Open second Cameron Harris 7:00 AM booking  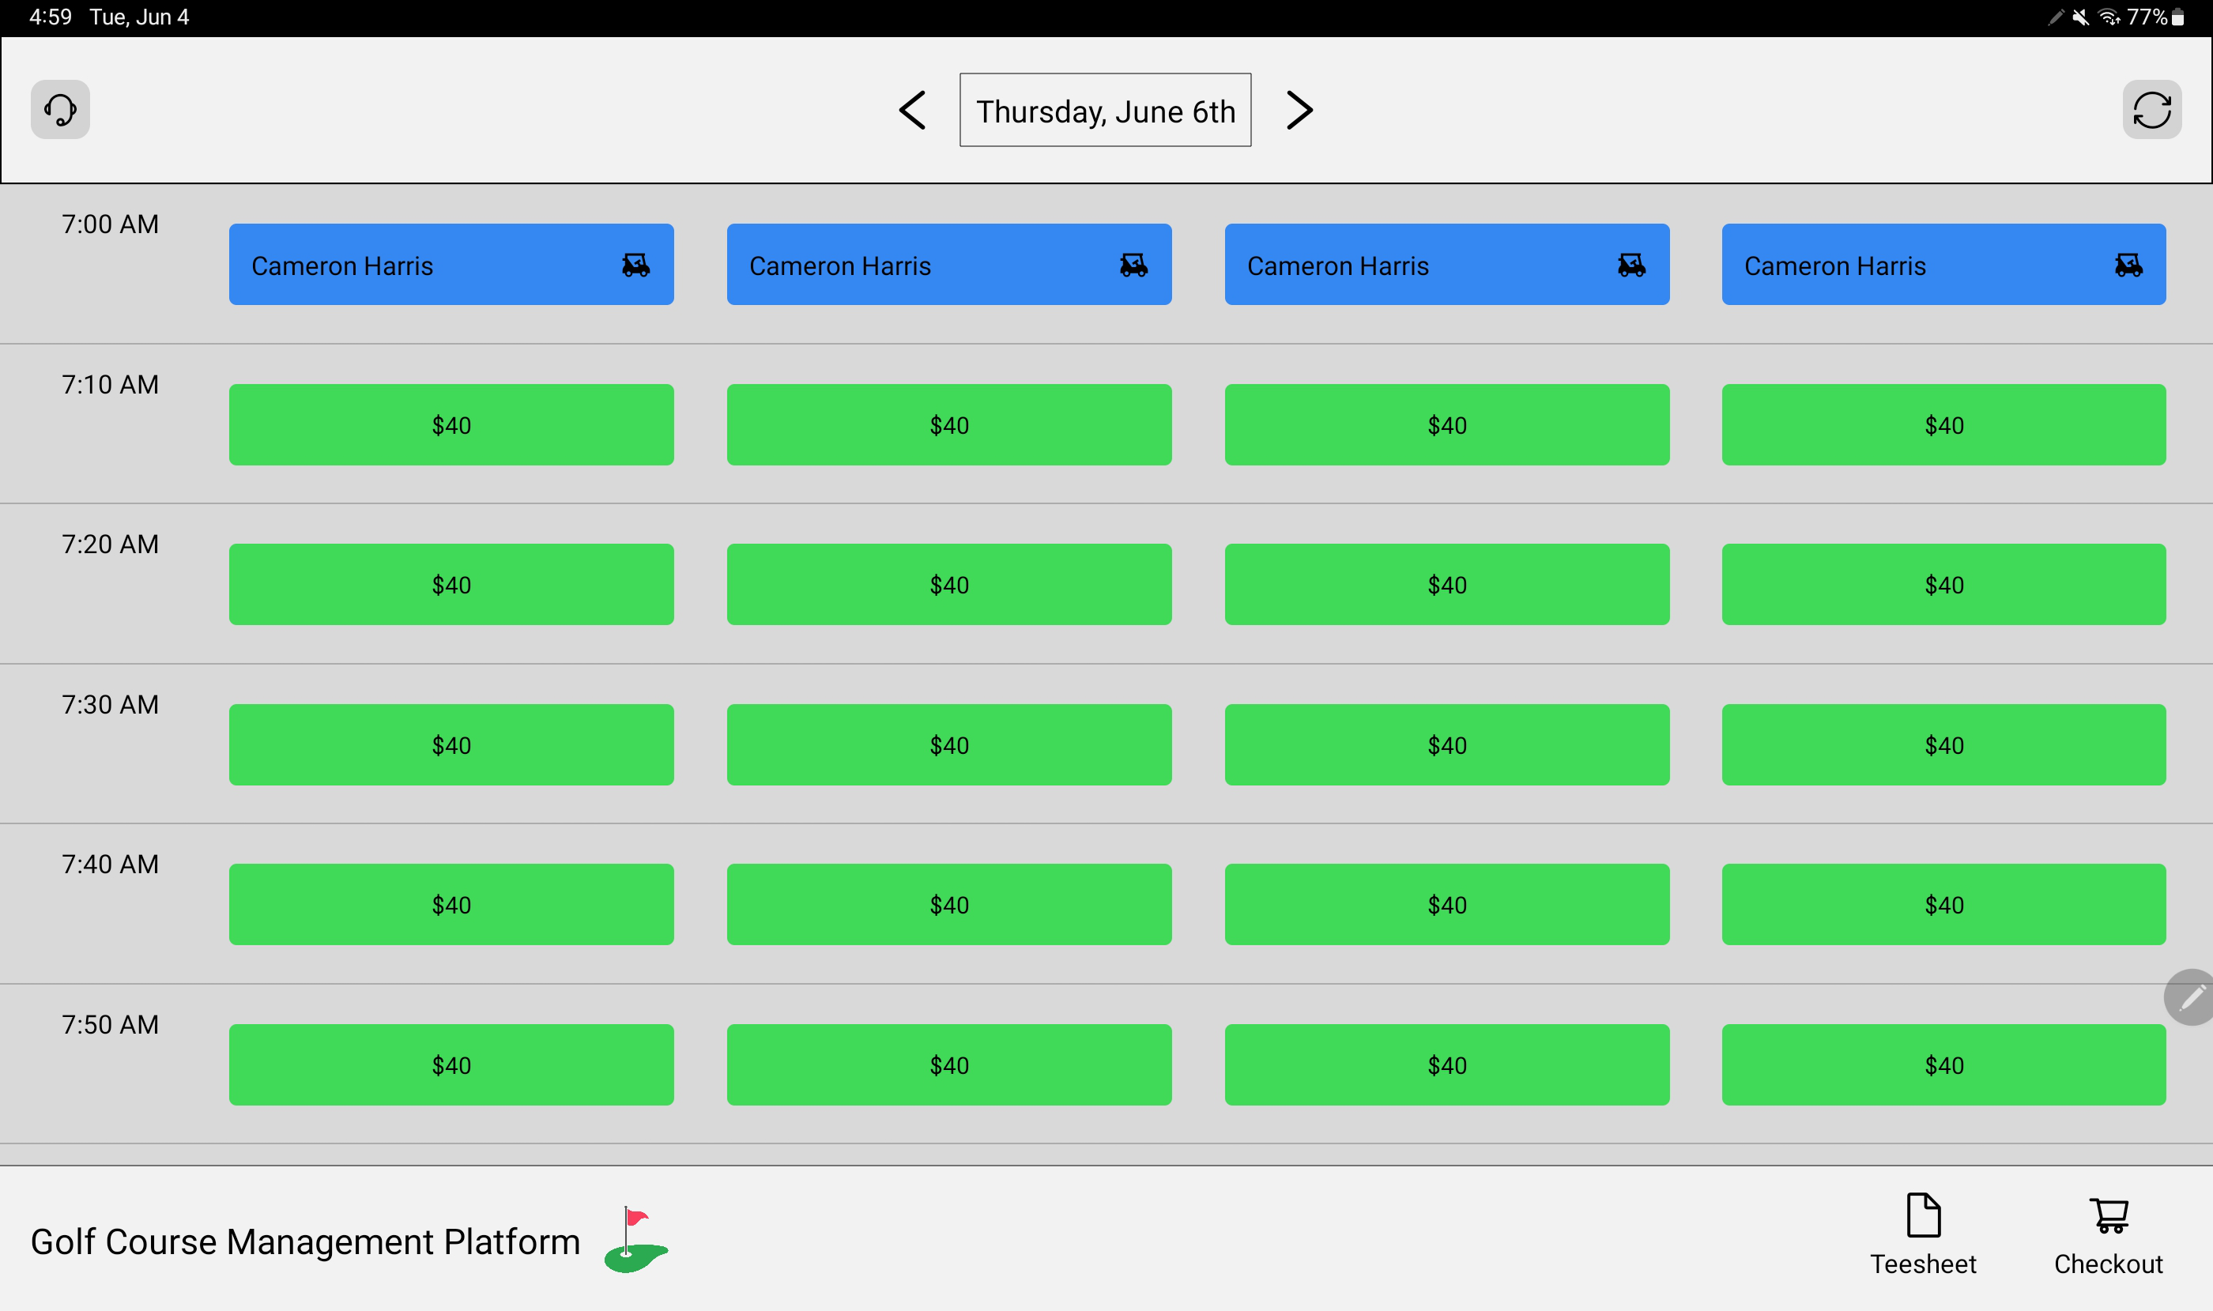[x=950, y=264]
